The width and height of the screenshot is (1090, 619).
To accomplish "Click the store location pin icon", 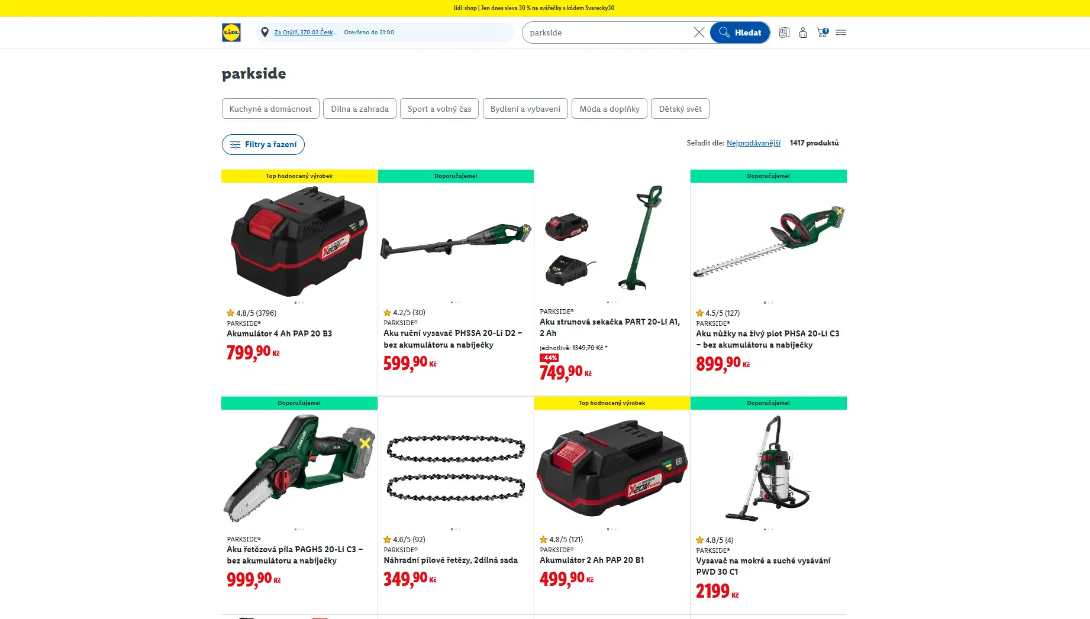I will [265, 33].
